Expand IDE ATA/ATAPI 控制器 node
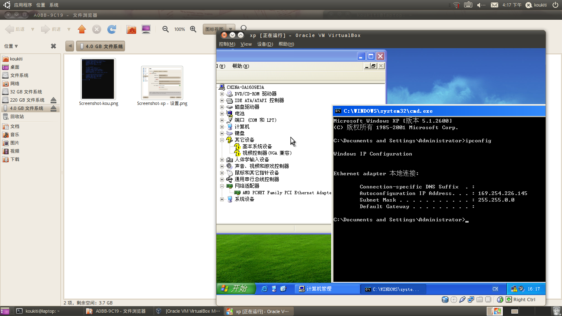The height and width of the screenshot is (316, 562). click(x=222, y=100)
